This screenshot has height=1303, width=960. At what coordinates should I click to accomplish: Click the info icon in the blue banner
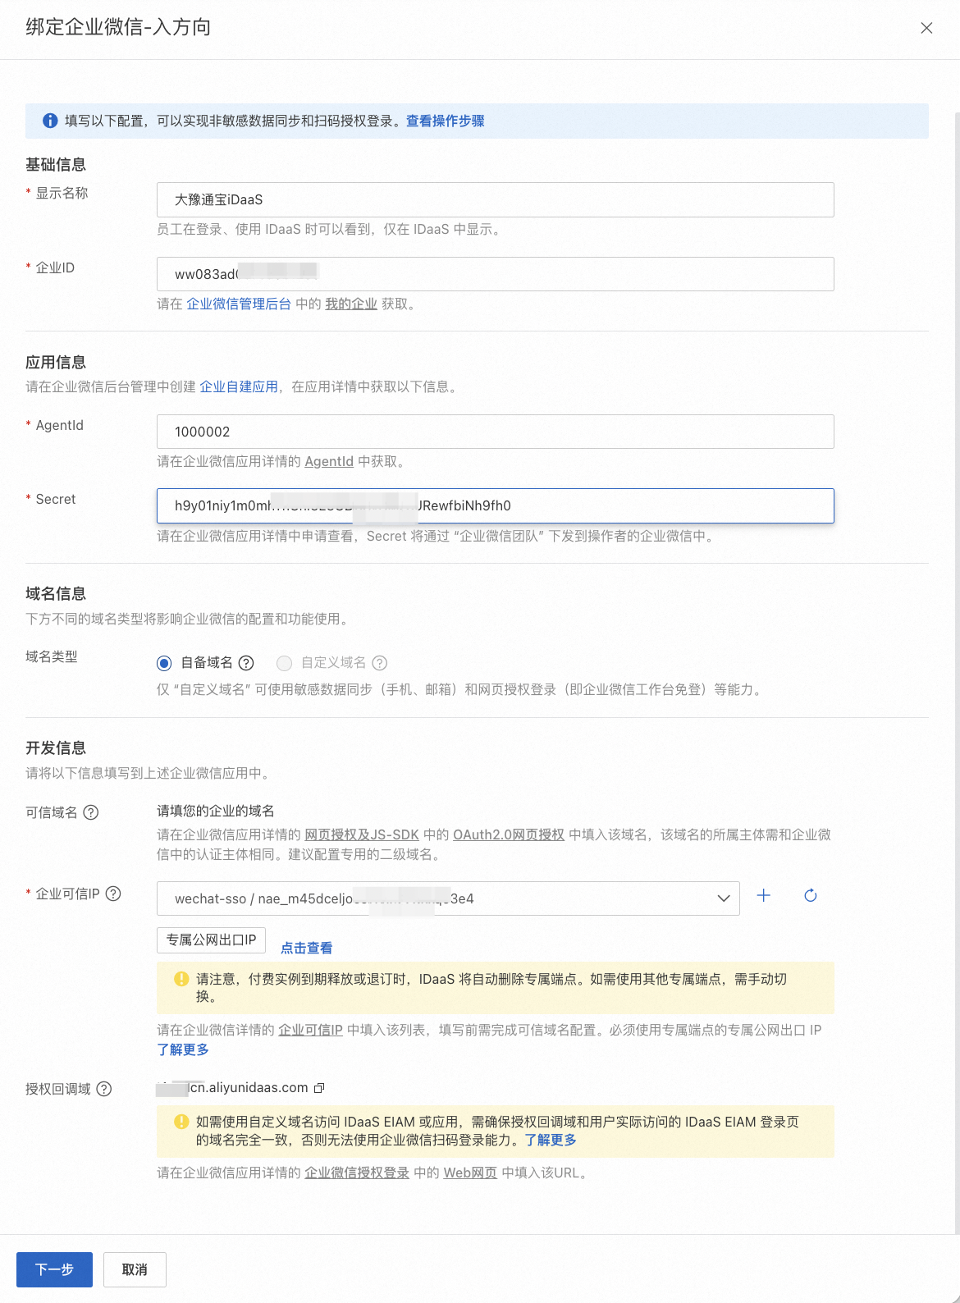click(50, 121)
